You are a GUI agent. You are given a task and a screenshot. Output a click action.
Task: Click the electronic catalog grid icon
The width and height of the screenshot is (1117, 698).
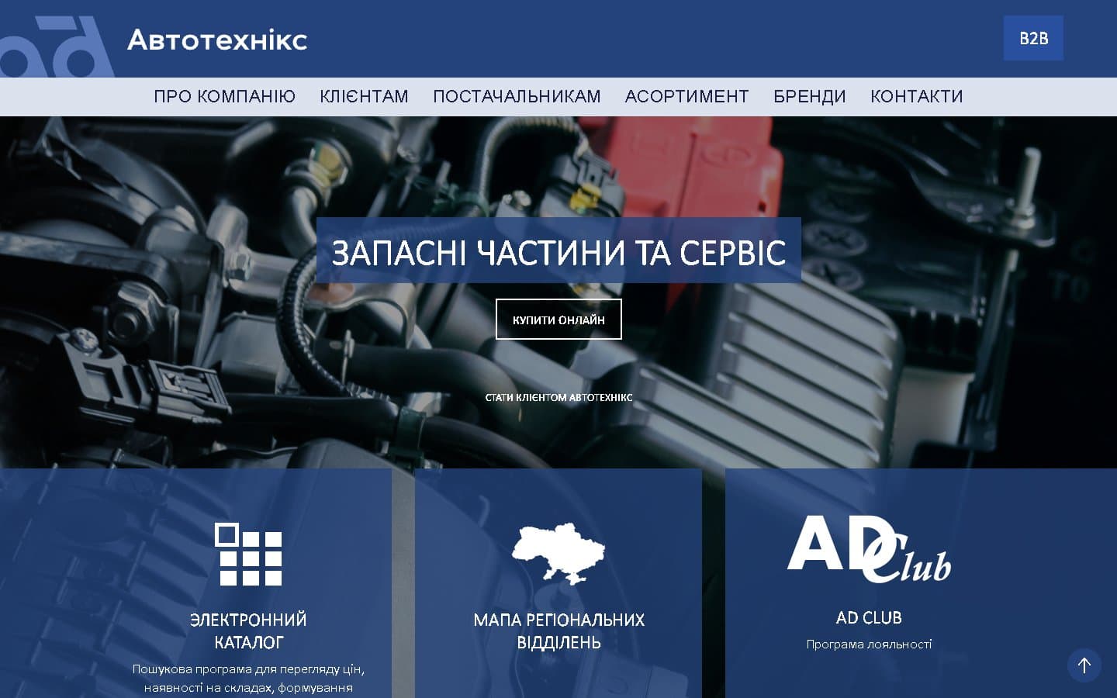click(248, 554)
